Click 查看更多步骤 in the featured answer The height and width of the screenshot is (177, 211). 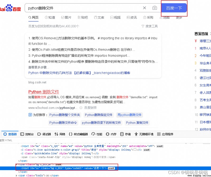tap(39, 67)
